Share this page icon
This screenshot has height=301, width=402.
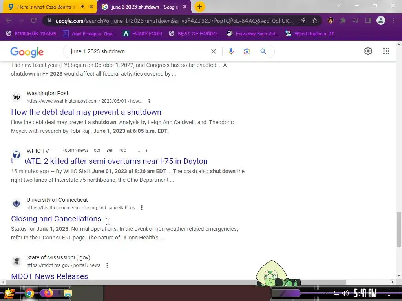click(x=302, y=21)
